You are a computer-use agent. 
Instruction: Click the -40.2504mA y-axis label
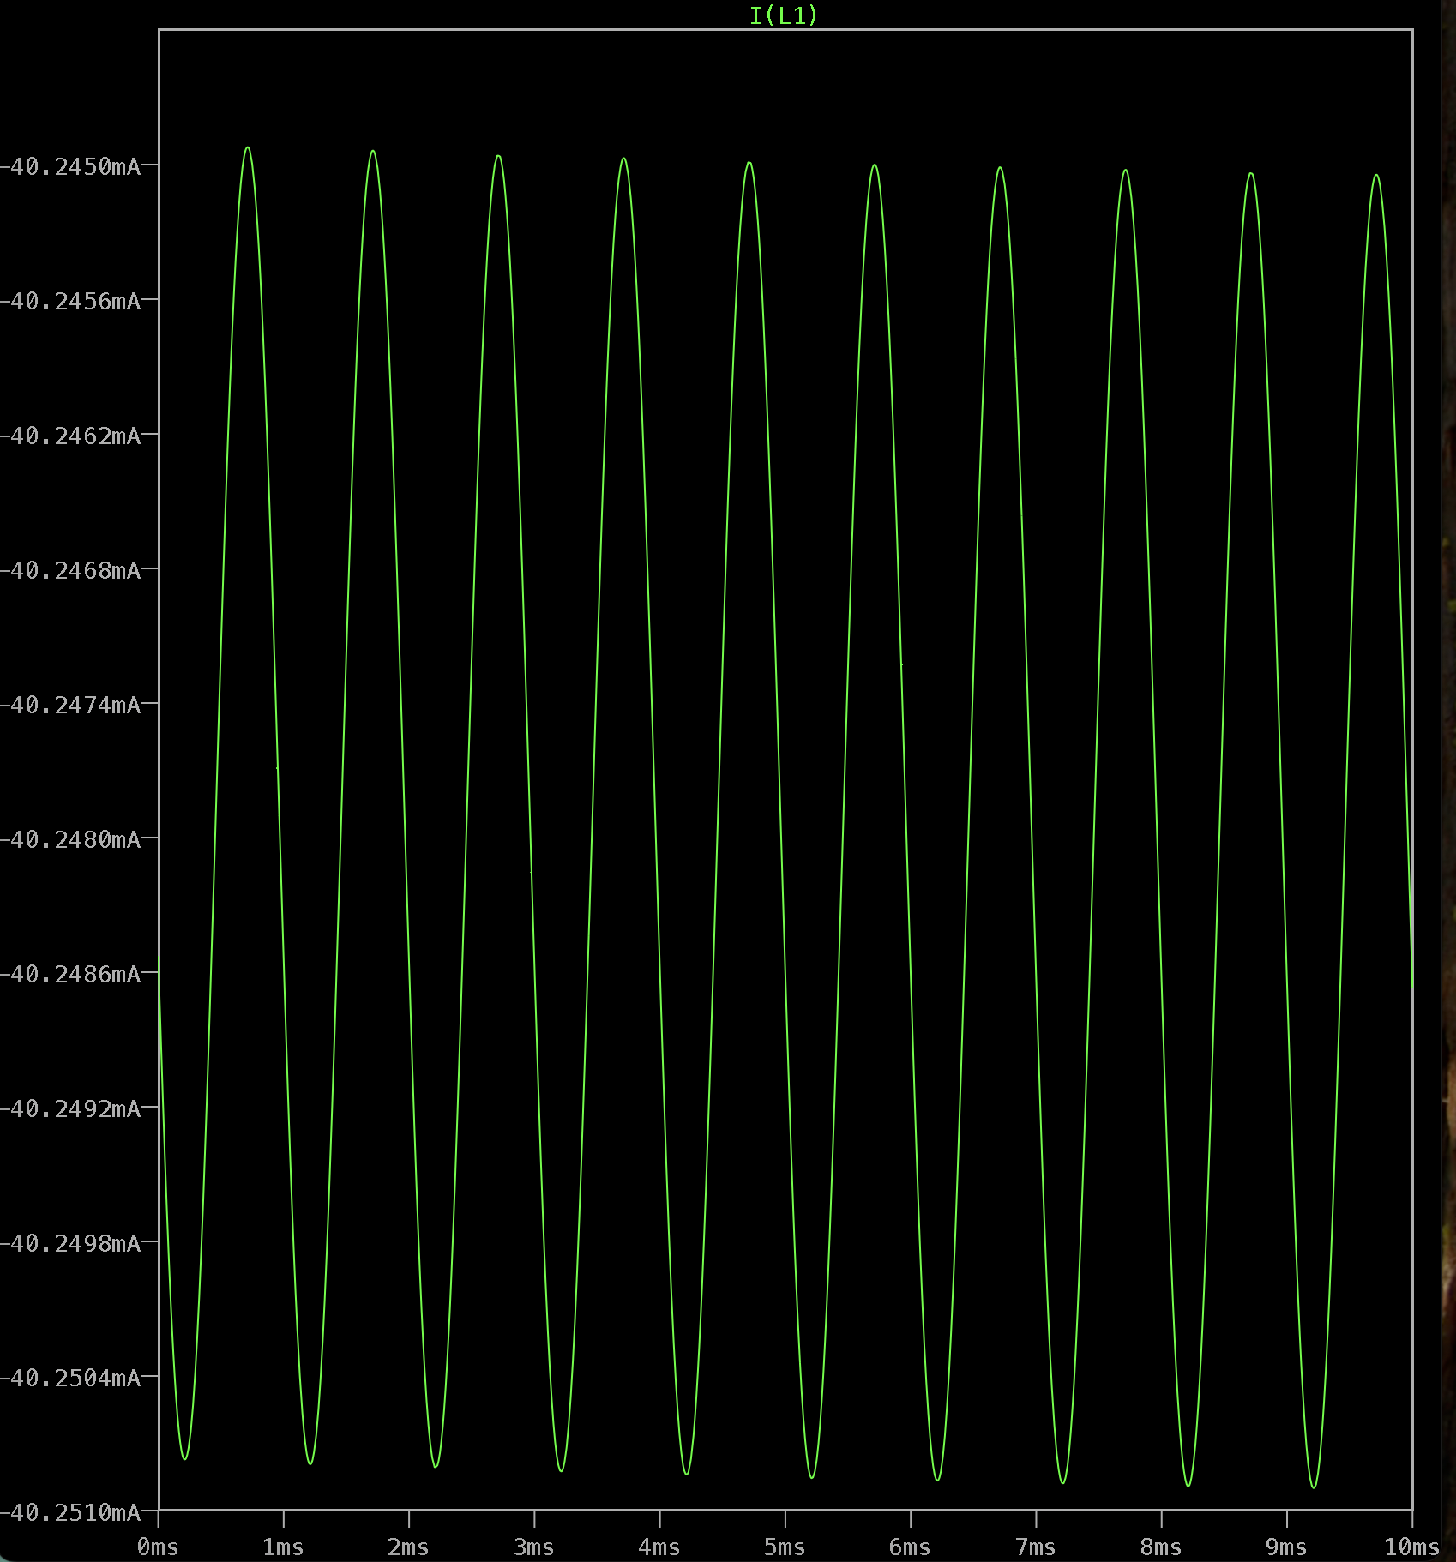(70, 1378)
